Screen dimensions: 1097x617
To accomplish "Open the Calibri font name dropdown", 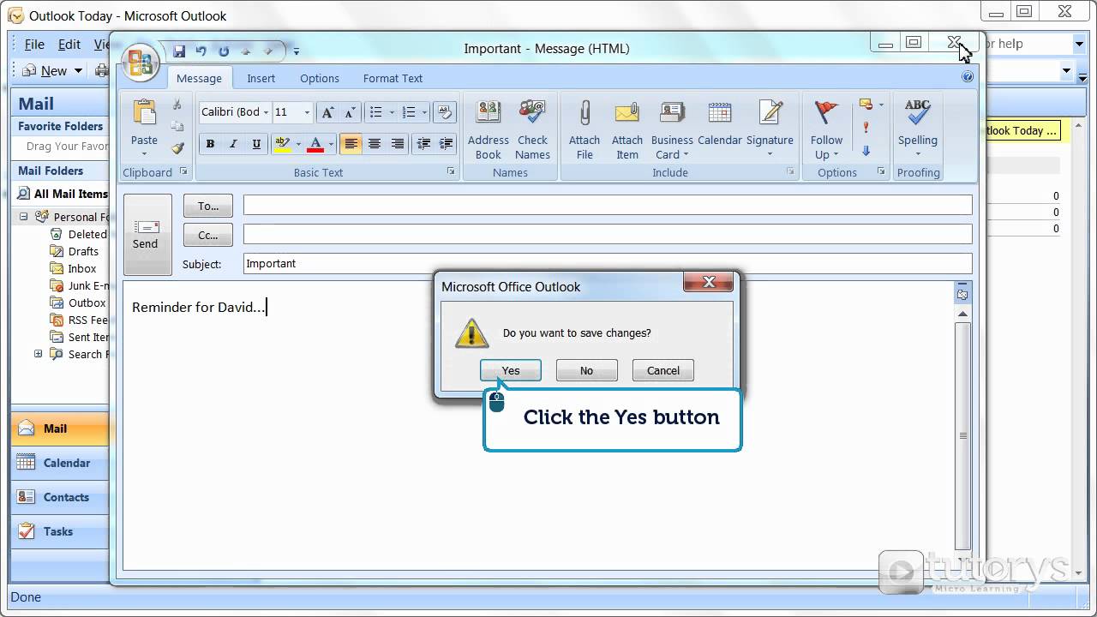I will tap(266, 112).
